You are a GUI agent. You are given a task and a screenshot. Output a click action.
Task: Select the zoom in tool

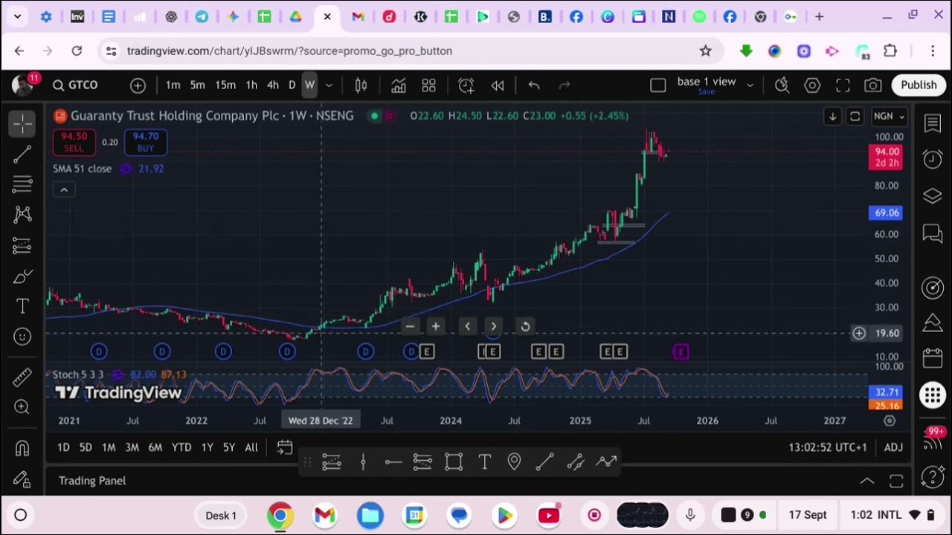pos(22,407)
